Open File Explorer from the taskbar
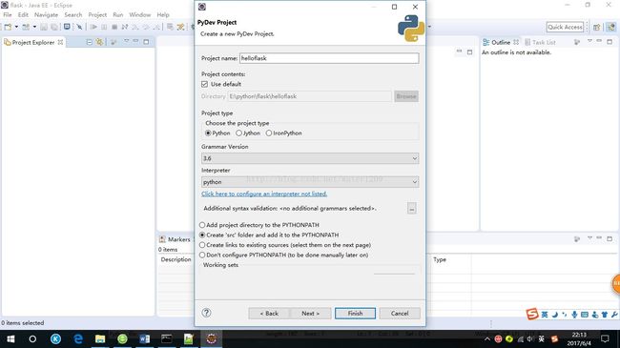Viewport: 620px width, 348px height. pos(100,338)
